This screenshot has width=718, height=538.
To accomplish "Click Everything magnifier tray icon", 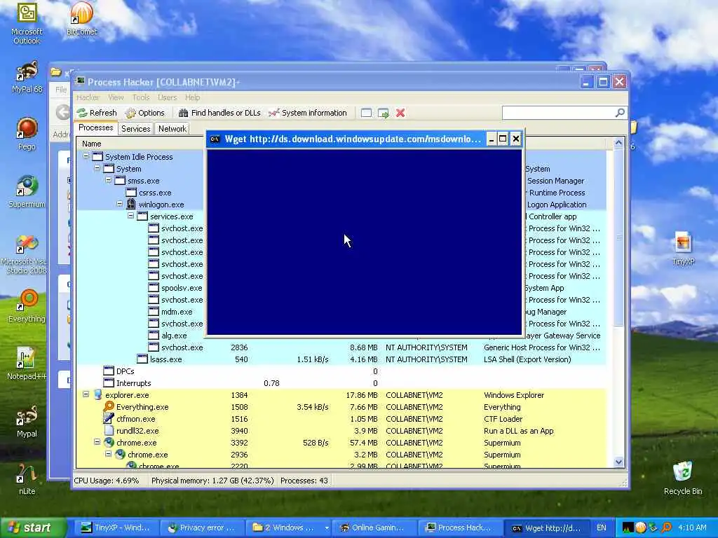I will [666, 528].
